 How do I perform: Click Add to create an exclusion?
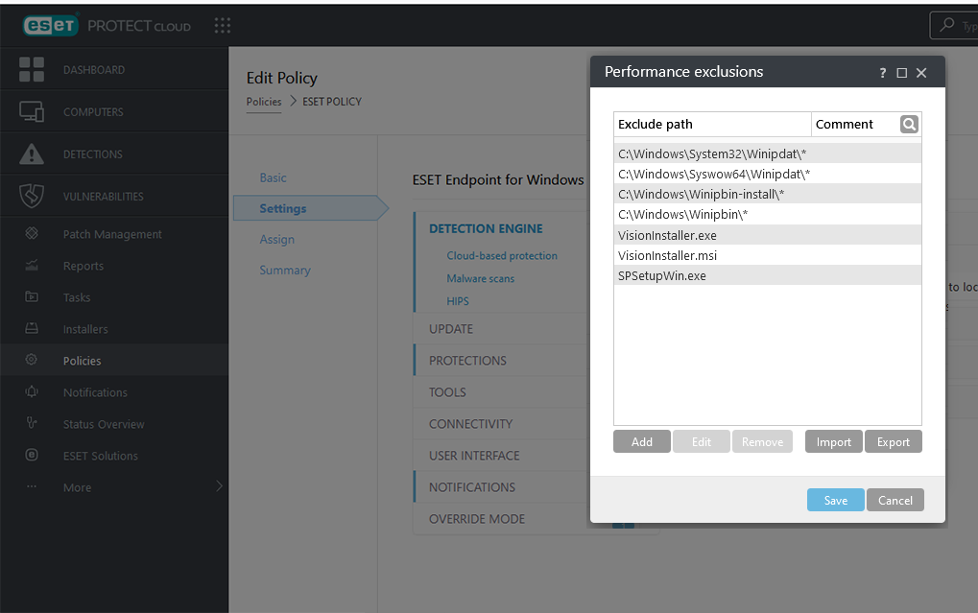point(642,441)
